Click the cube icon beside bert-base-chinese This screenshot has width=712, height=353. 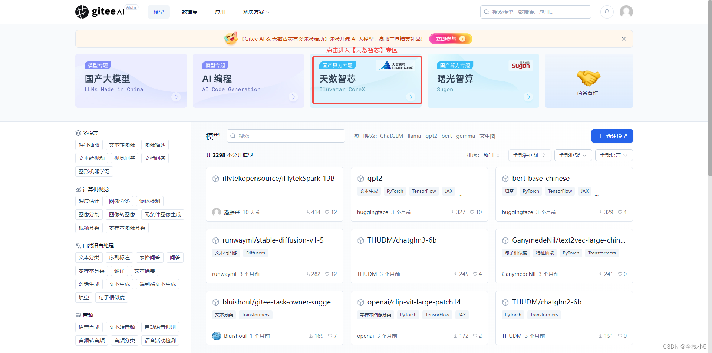[505, 179]
